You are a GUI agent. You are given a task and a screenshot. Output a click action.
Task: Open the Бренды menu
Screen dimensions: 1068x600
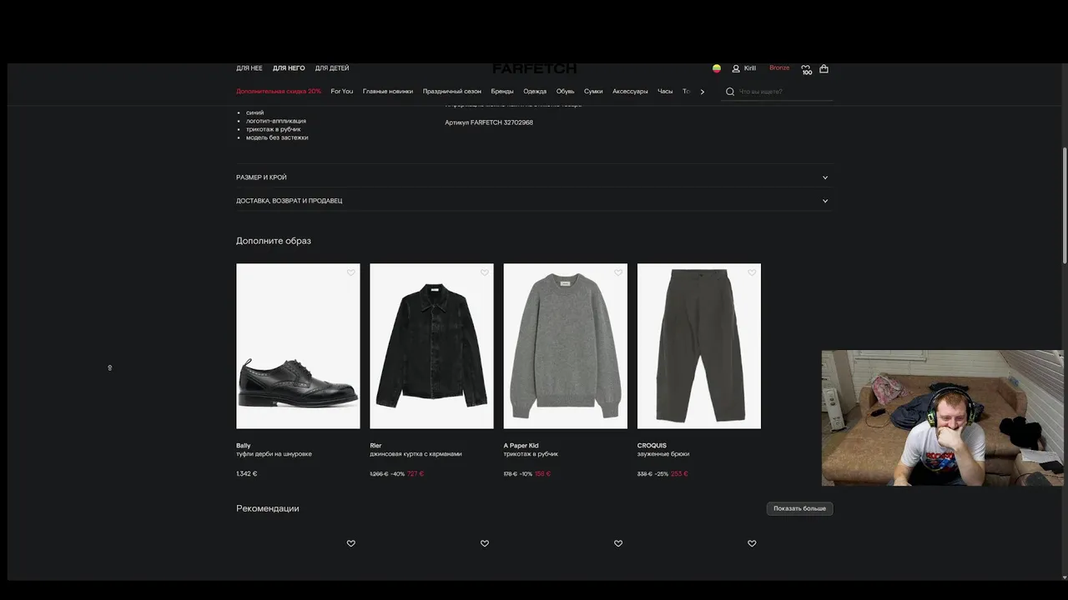502,92
